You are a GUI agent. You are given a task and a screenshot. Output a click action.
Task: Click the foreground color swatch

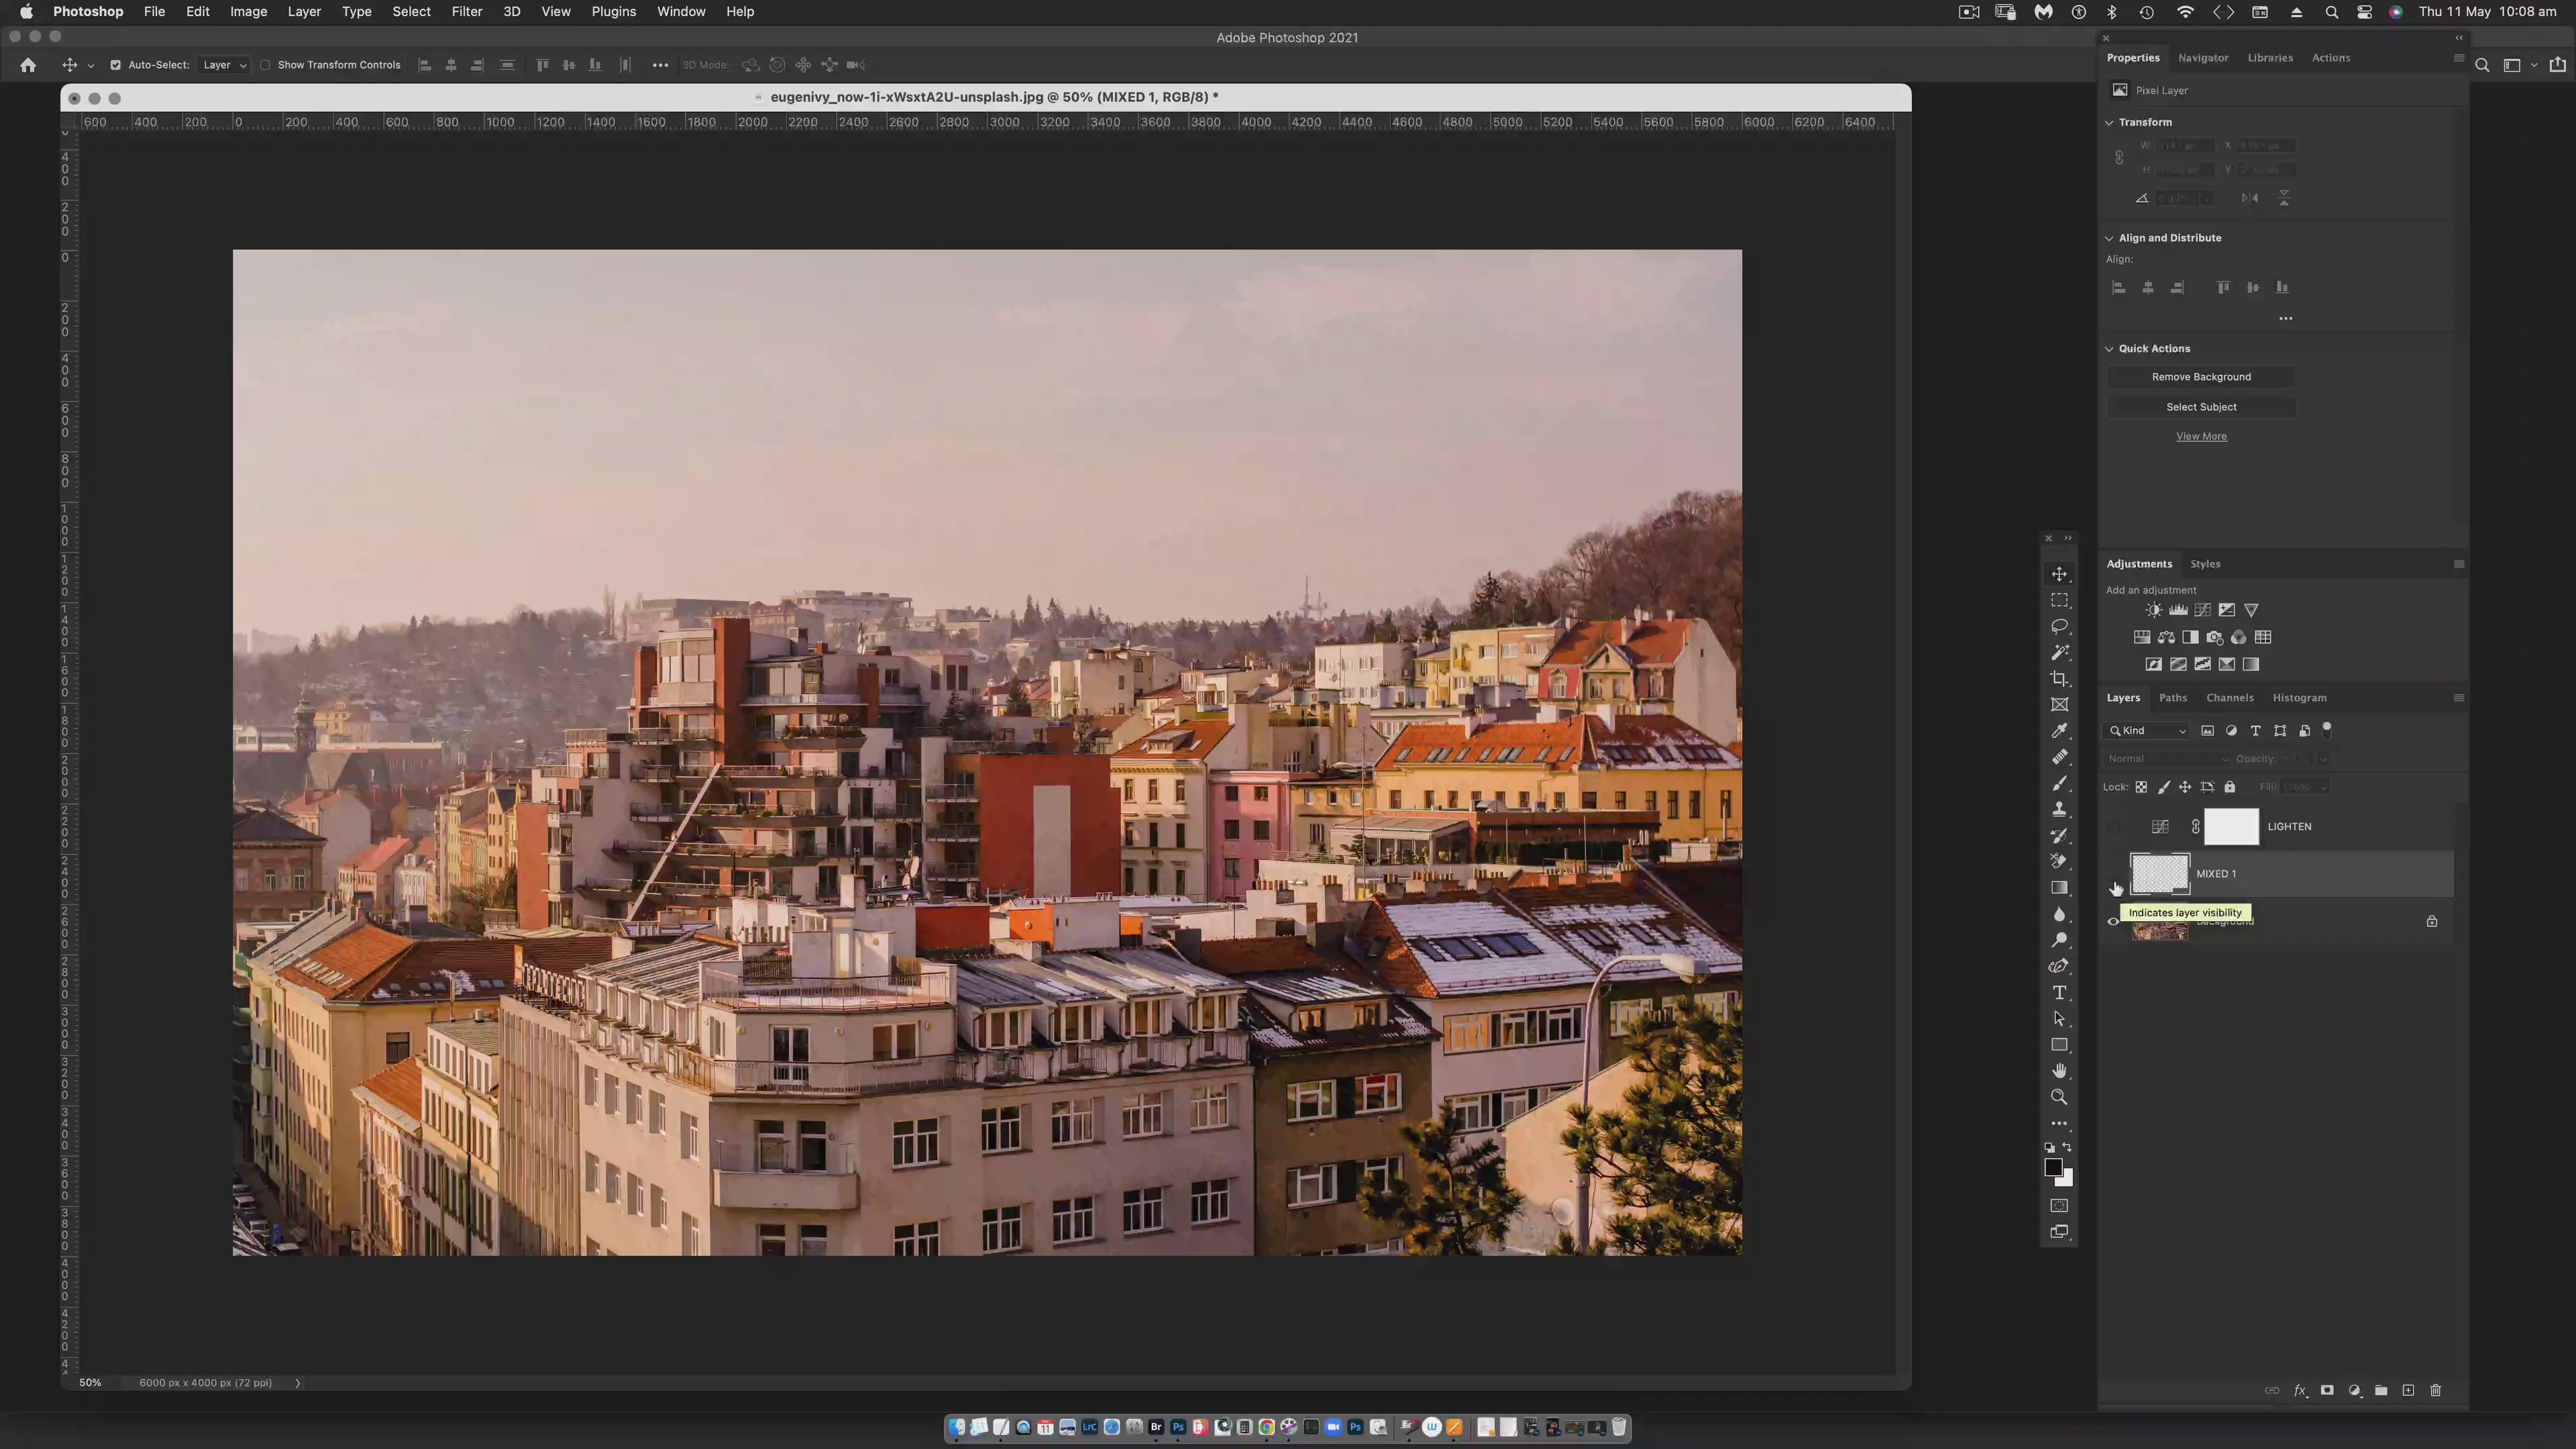click(2053, 1167)
